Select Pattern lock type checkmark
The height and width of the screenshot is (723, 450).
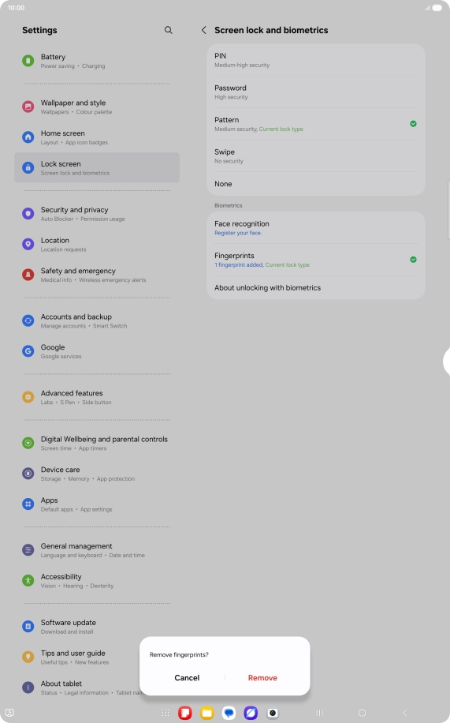coord(413,124)
